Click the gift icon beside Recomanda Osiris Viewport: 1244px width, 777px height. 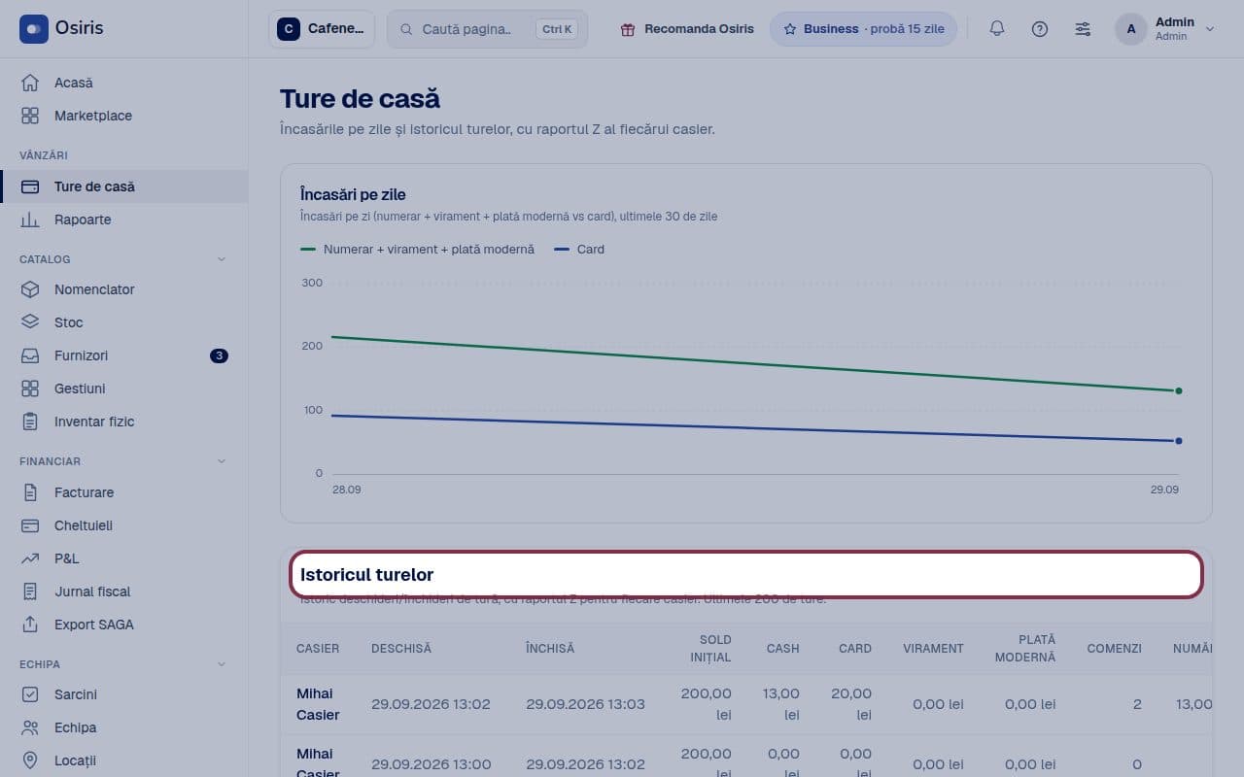tap(628, 29)
